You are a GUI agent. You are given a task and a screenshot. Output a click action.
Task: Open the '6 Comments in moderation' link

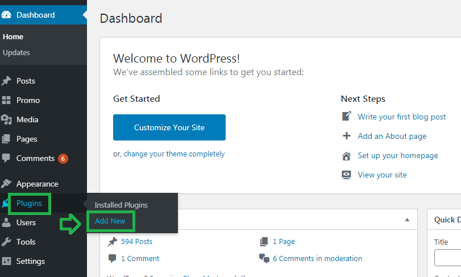click(x=317, y=258)
